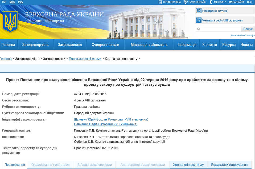Switch language to РУС
This screenshot has height=169, width=255.
click(x=20, y=2)
